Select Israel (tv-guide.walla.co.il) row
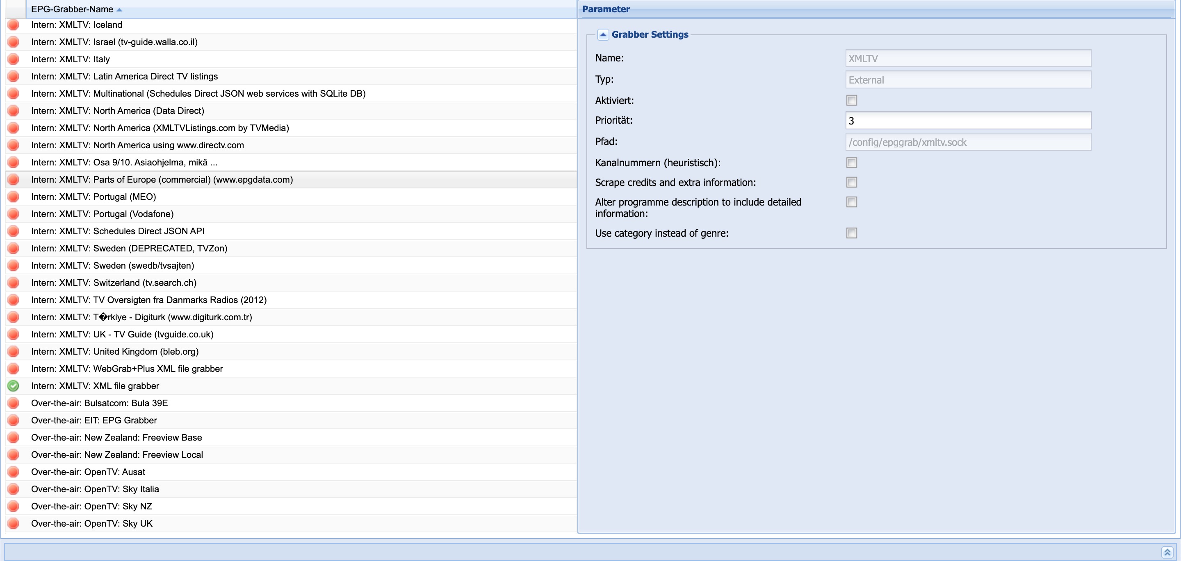 pos(291,42)
